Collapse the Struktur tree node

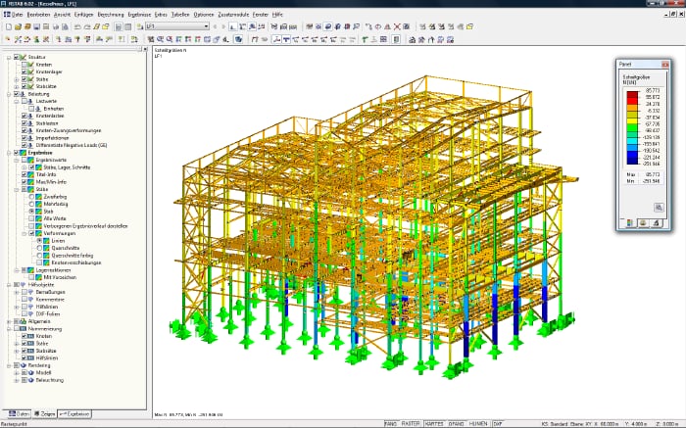tap(7, 58)
